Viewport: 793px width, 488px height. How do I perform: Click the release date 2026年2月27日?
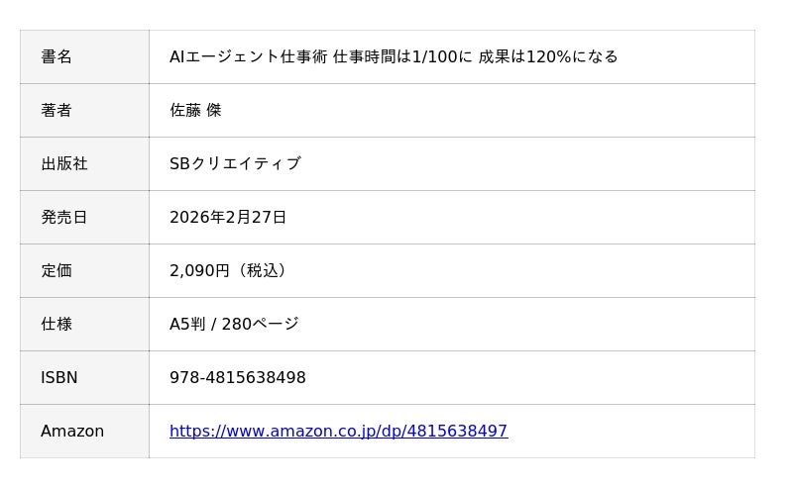coord(228,218)
